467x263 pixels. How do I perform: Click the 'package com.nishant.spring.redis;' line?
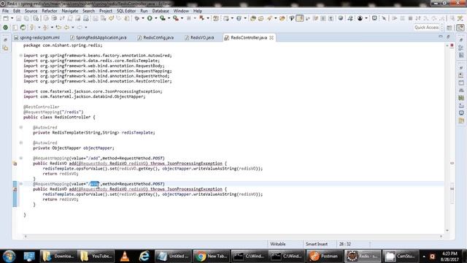(x=63, y=45)
